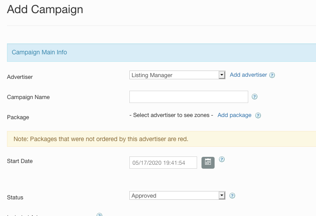Click the Add advertiser link
Viewport: 316px width, 216px height.
pos(248,75)
